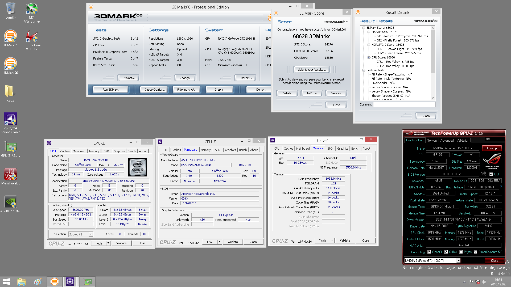Click the network tray icon with red X
The image size is (511, 287).
click(x=477, y=282)
